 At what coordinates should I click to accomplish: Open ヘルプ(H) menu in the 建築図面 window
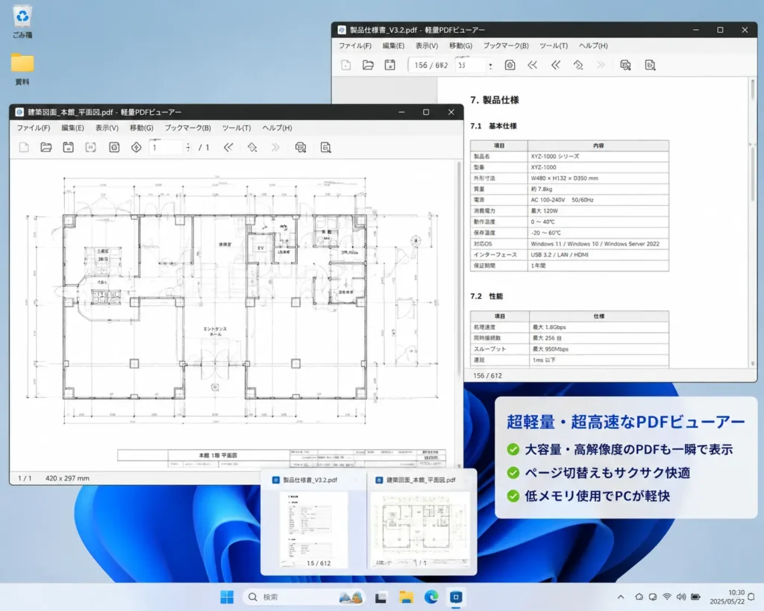point(277,128)
